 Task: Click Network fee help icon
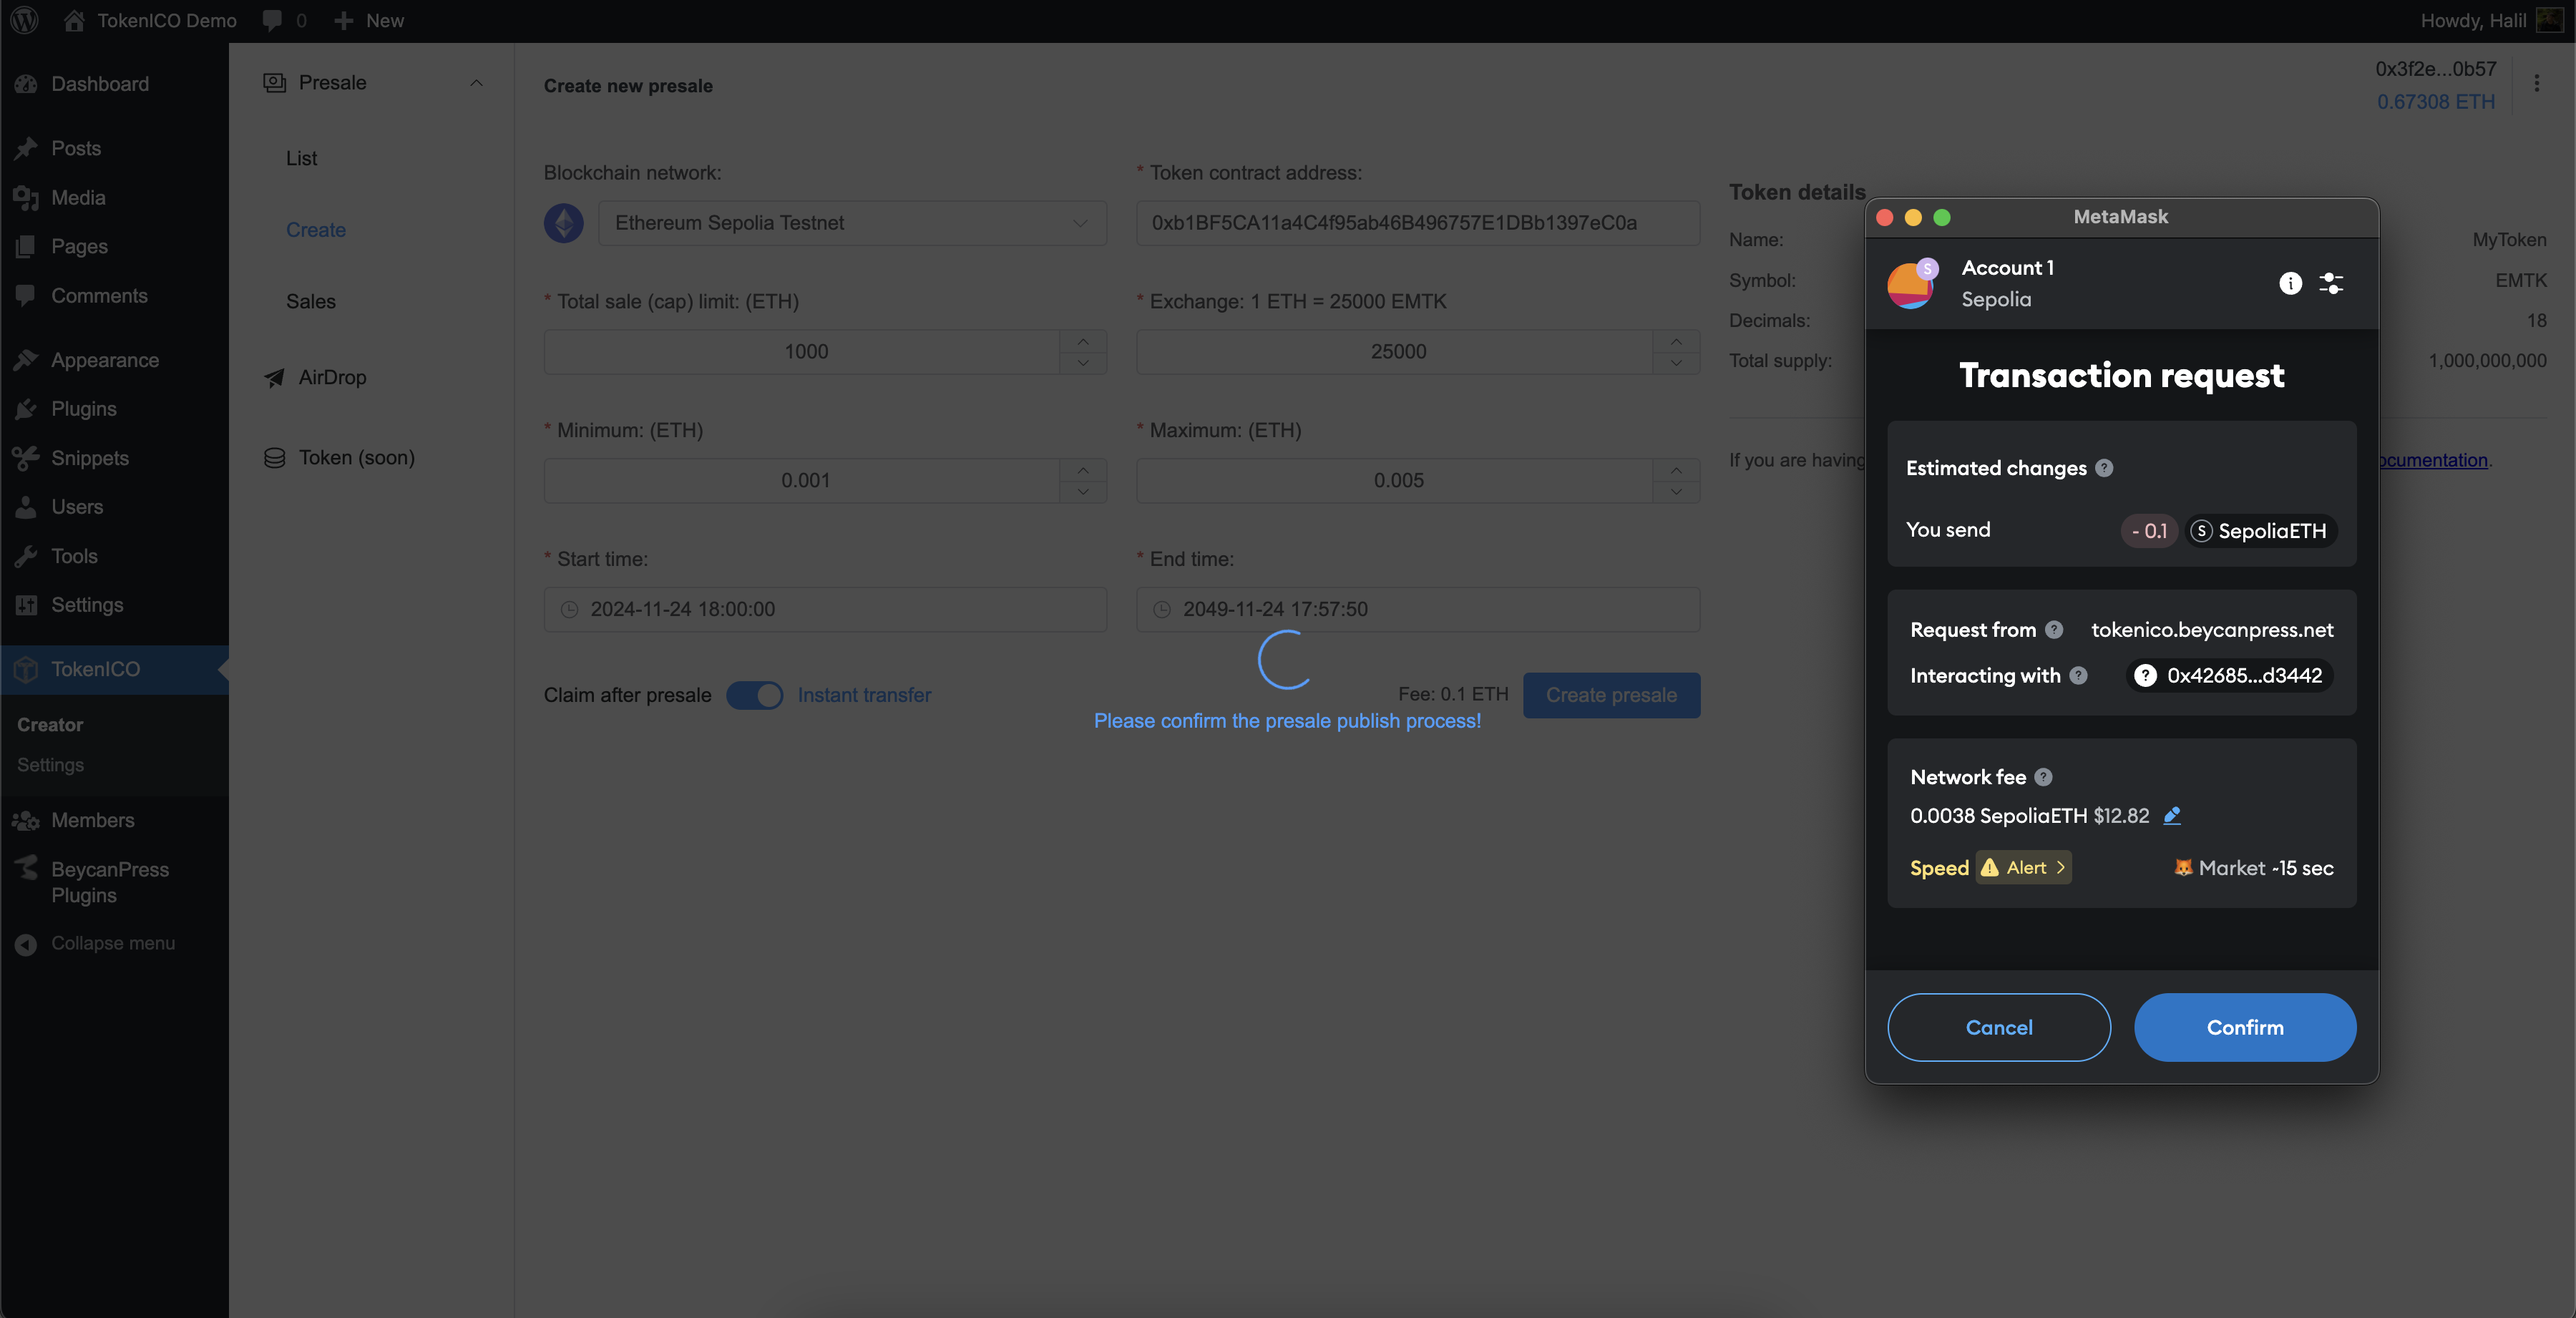pyautogui.click(x=2044, y=777)
